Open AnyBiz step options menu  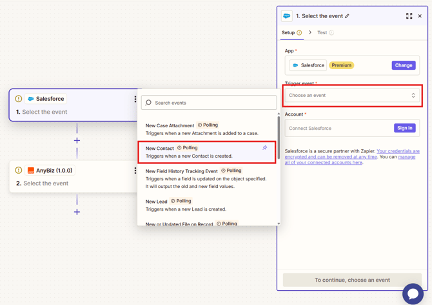pyautogui.click(x=135, y=171)
